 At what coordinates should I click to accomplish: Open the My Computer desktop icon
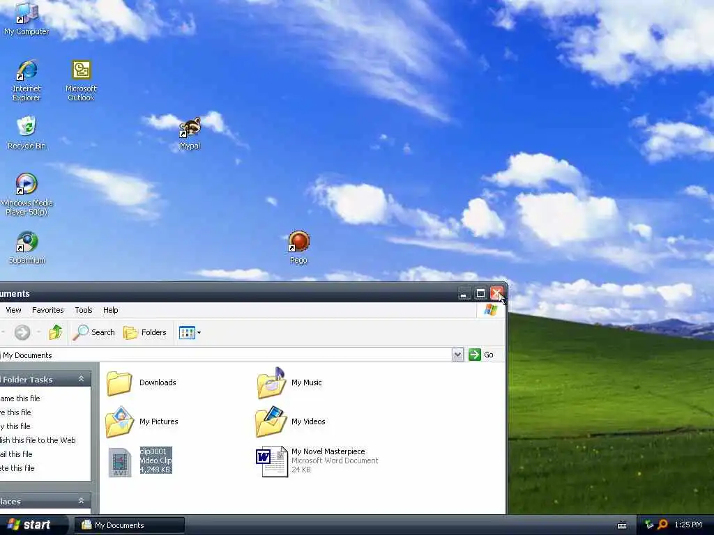click(26, 17)
